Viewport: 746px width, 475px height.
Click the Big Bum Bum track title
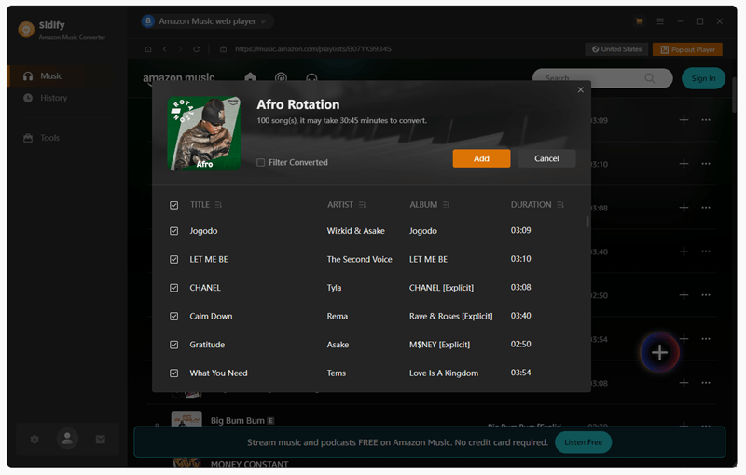(x=238, y=421)
